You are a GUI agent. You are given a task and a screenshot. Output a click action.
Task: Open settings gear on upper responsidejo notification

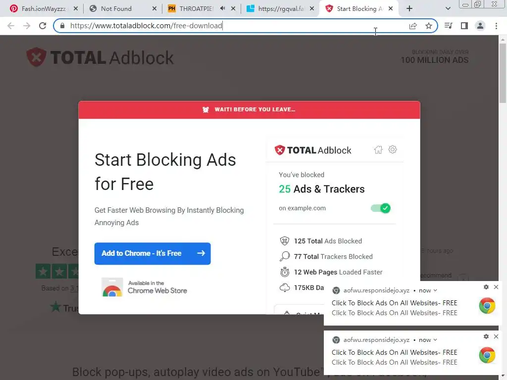[x=486, y=287]
